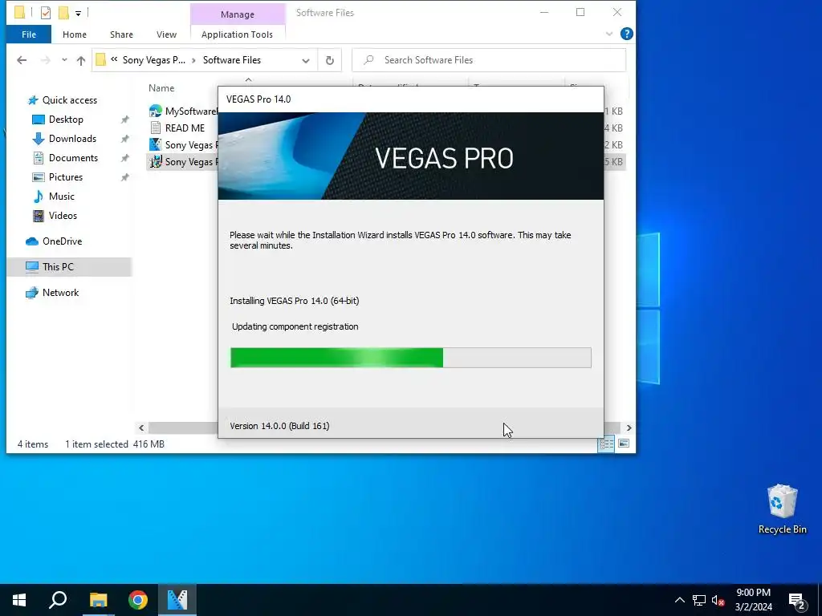This screenshot has height=616, width=822.
Task: Select the Application Tools tab
Action: click(237, 34)
